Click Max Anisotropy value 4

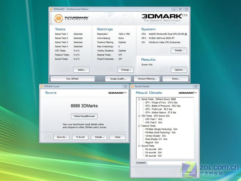(119, 46)
